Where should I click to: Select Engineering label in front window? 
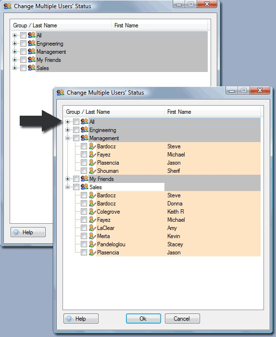pyautogui.click(x=103, y=130)
